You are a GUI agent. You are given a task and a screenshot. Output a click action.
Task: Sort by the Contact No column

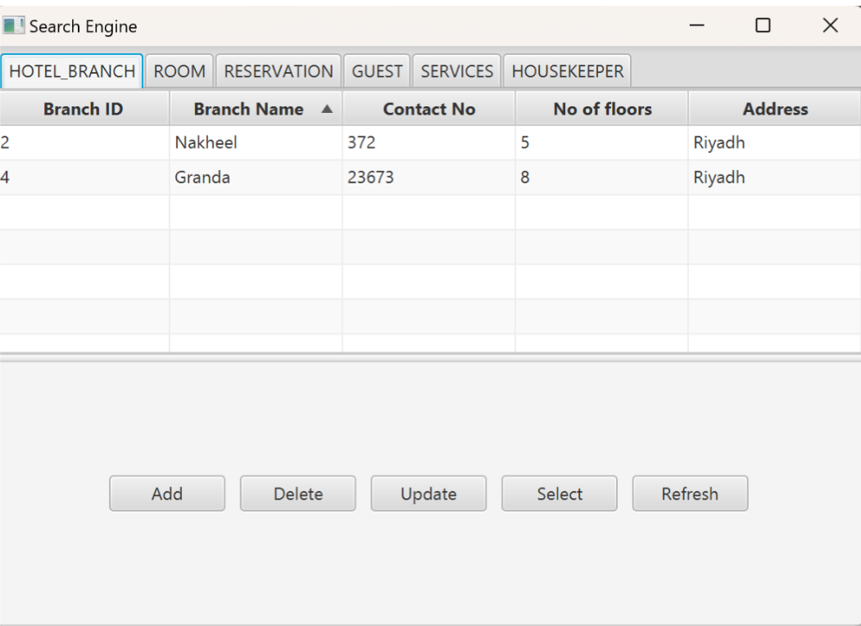coord(428,108)
